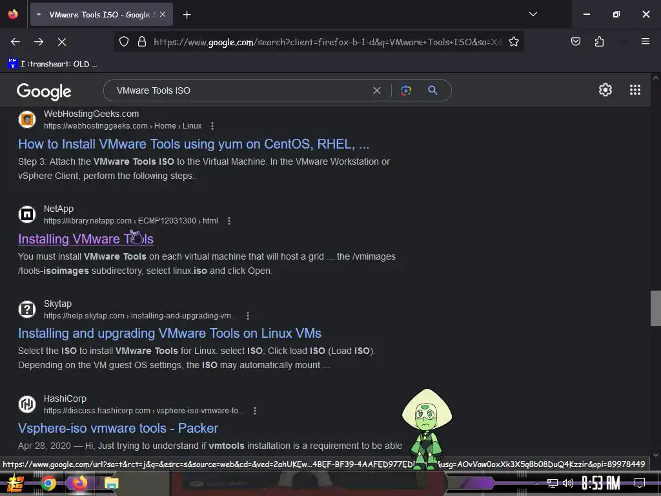
Task: Open Firefox extensions menu
Action: click(x=599, y=42)
